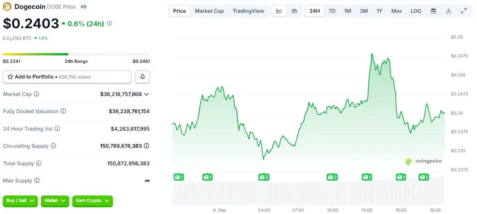Switch to the candlestick chart view icon

[294, 11]
